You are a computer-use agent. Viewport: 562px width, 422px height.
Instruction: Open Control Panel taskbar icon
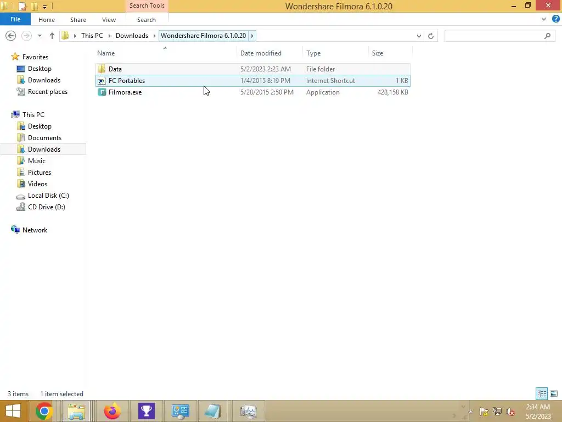pos(180,411)
